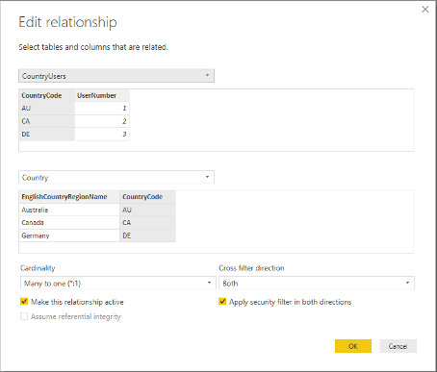
Task: Close the Edit relationship dialog with X
Action: point(424,10)
